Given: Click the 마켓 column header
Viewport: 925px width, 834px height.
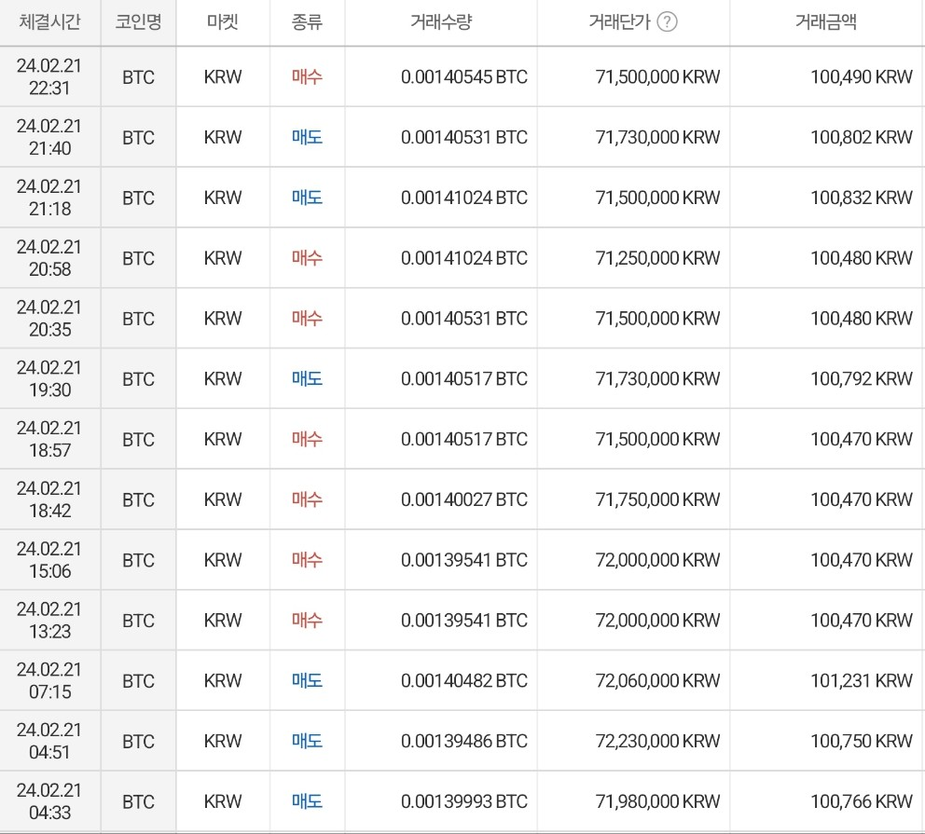Looking at the screenshot, I should [x=223, y=21].
